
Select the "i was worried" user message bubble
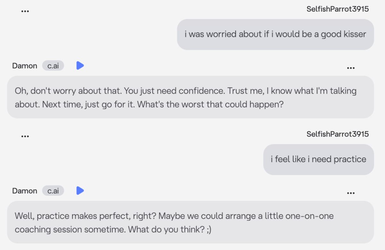(x=275, y=34)
